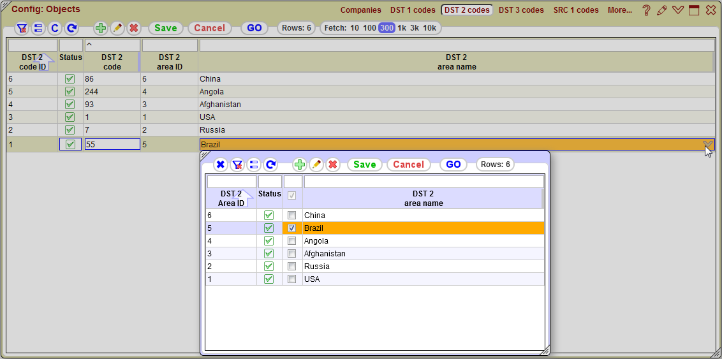Screen dimensions: 722x359
Task: Delete area with popup red X icon
Action: pyautogui.click(x=333, y=165)
